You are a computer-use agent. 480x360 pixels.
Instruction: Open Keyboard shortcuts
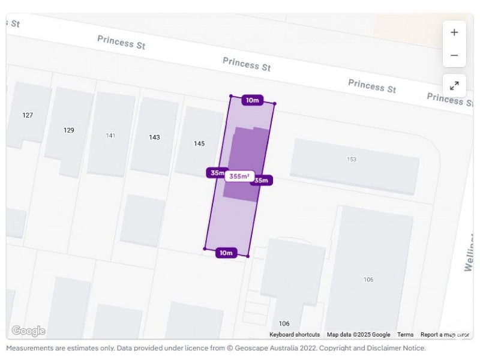pyautogui.click(x=295, y=335)
